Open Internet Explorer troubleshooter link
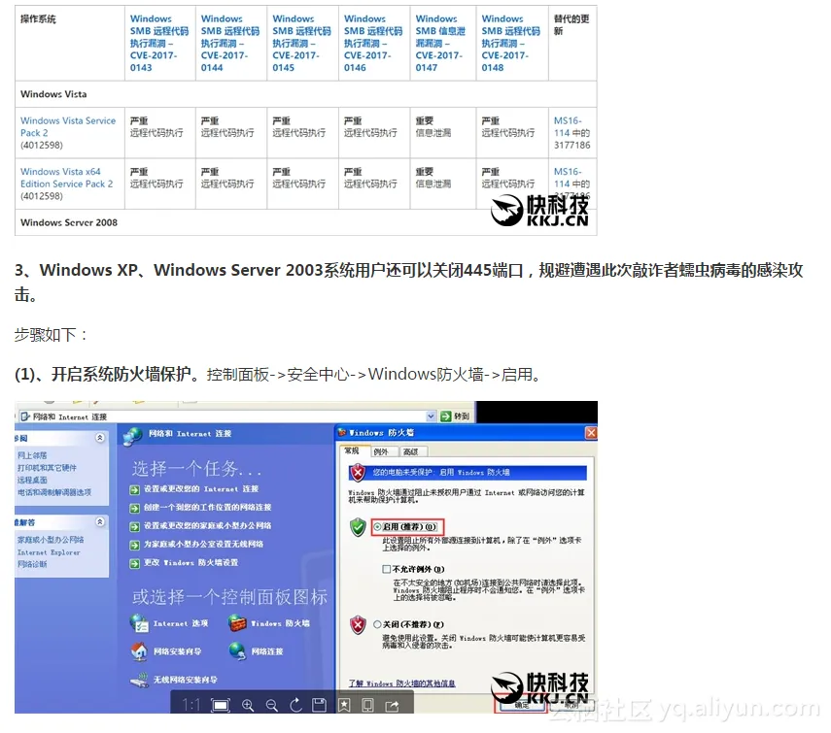 click(49, 552)
